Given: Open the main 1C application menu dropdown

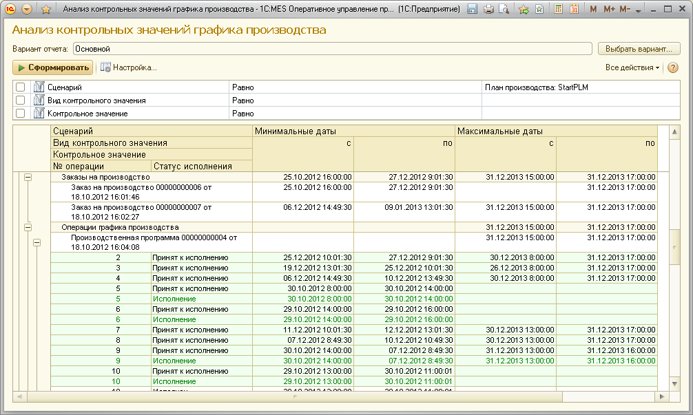Looking at the screenshot, I should coord(27,10).
